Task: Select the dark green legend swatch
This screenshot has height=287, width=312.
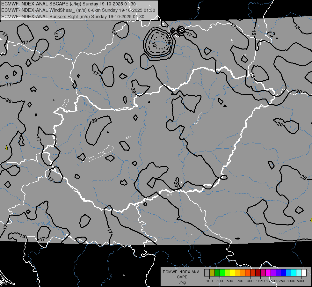Action: tap(217, 273)
